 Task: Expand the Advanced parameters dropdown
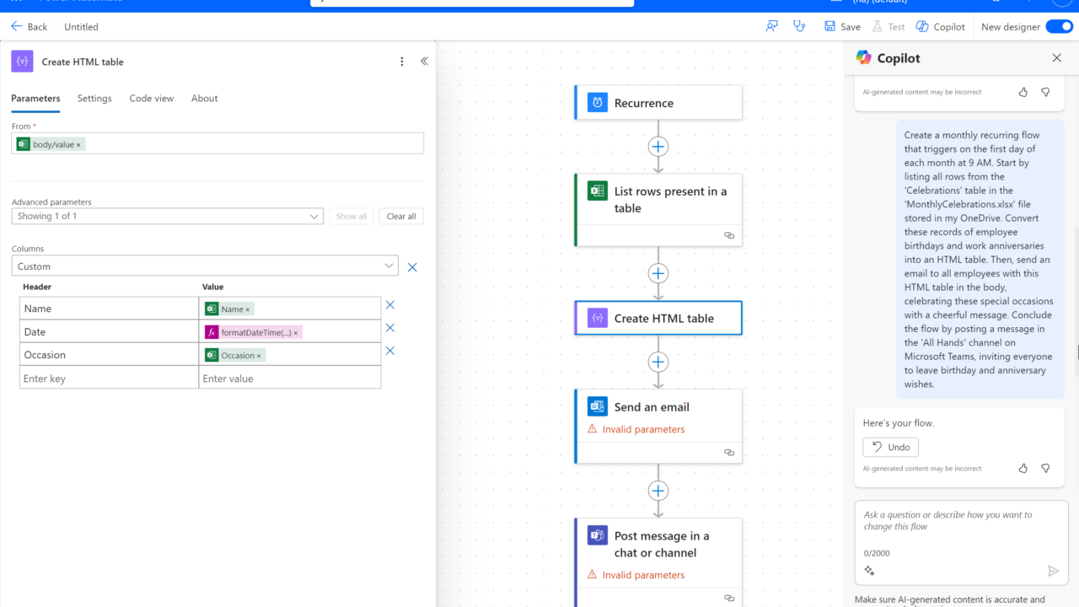(x=168, y=217)
